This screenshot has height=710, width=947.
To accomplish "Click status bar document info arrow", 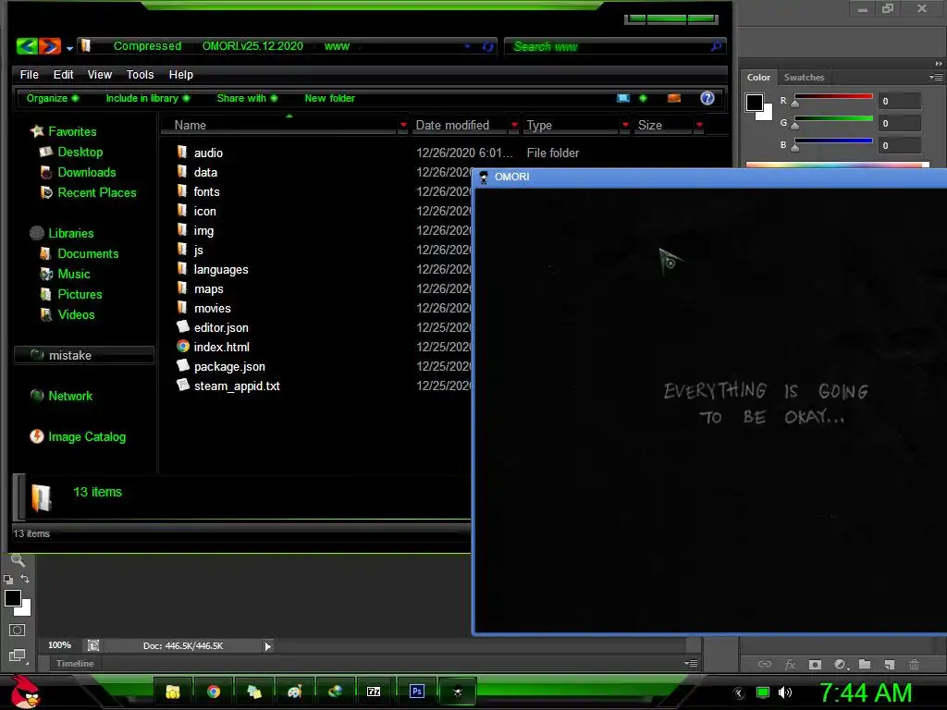I will (x=267, y=646).
